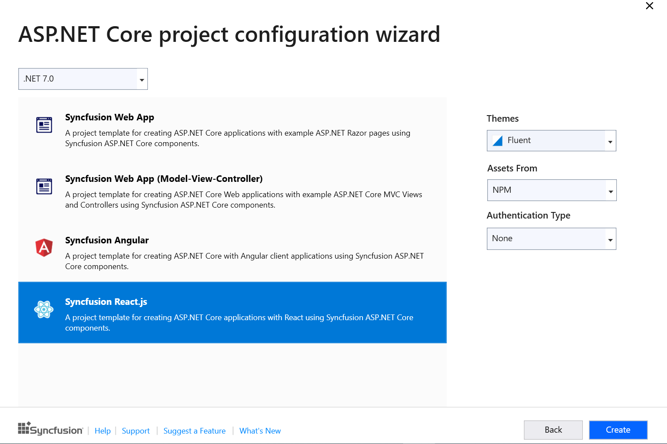This screenshot has width=667, height=444.
Task: Click the Create button
Action: (618, 430)
